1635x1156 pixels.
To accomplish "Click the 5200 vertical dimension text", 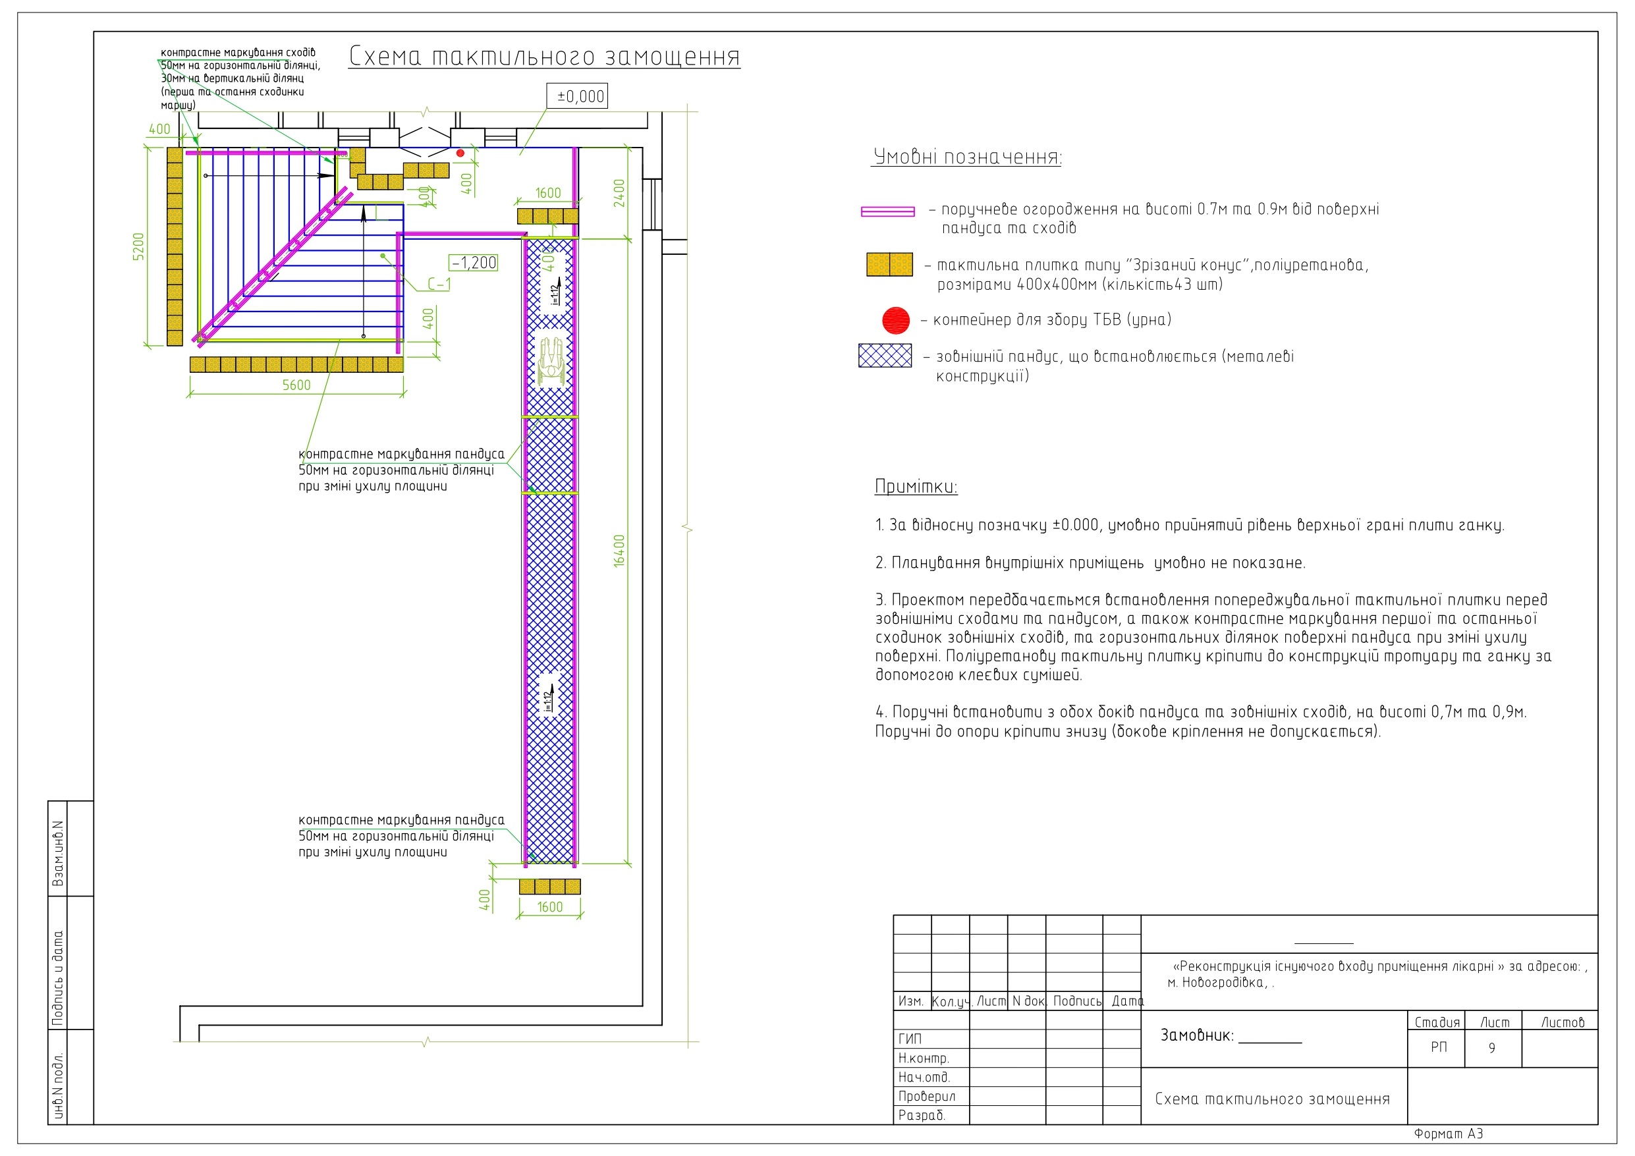I will pyautogui.click(x=138, y=246).
